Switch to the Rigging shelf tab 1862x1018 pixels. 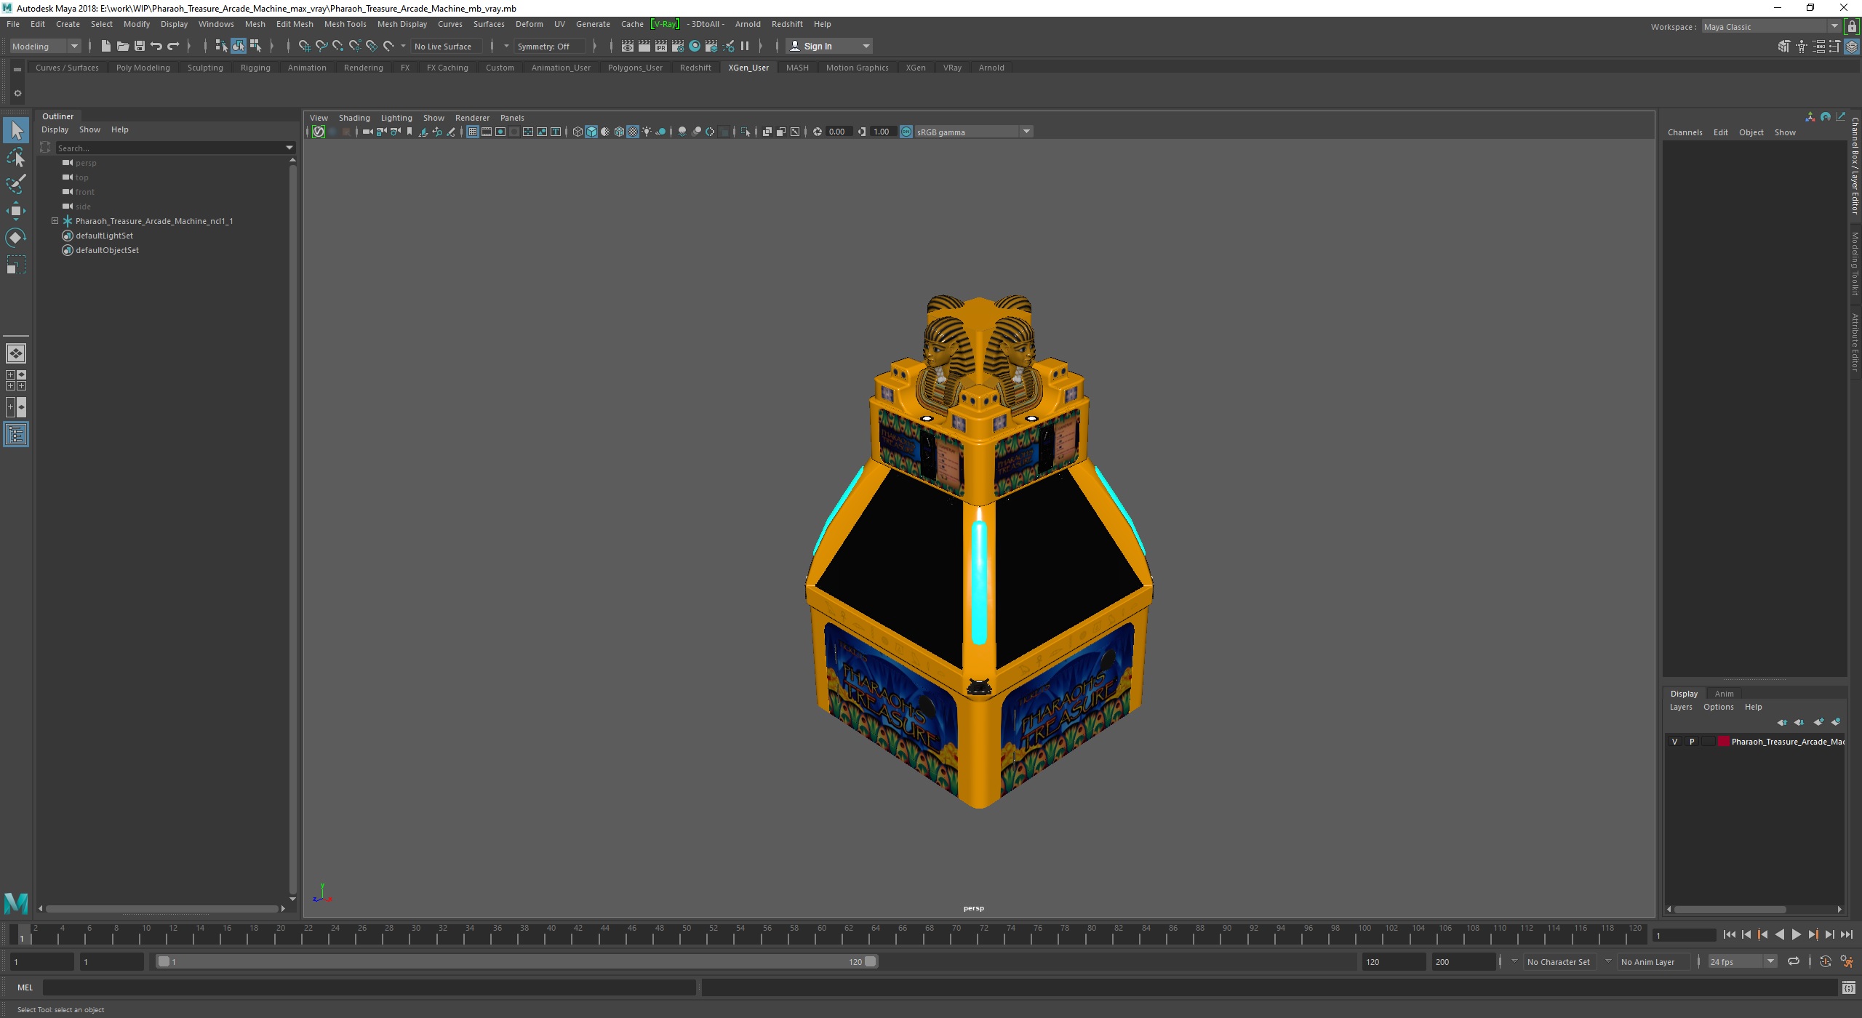(x=255, y=68)
